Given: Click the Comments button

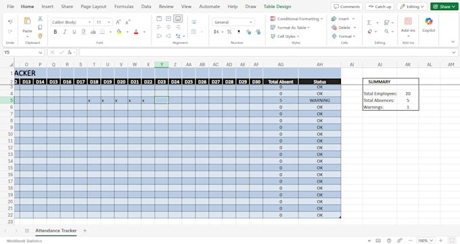Looking at the screenshot, I should pos(346,7).
